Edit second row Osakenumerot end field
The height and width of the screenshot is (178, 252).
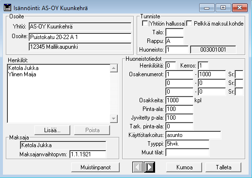pyautogui.click(x=212, y=83)
